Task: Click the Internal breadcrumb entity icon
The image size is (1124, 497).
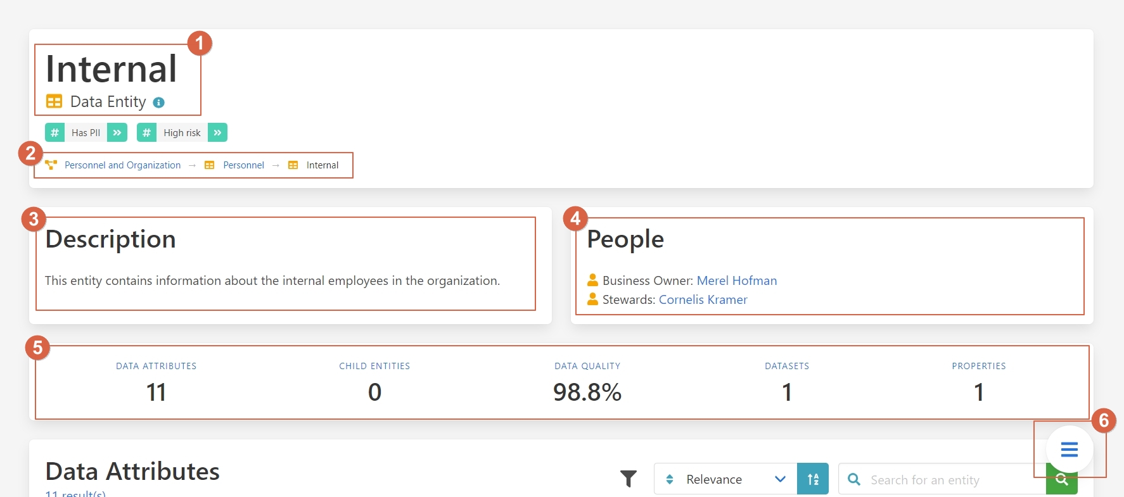Action: [293, 165]
